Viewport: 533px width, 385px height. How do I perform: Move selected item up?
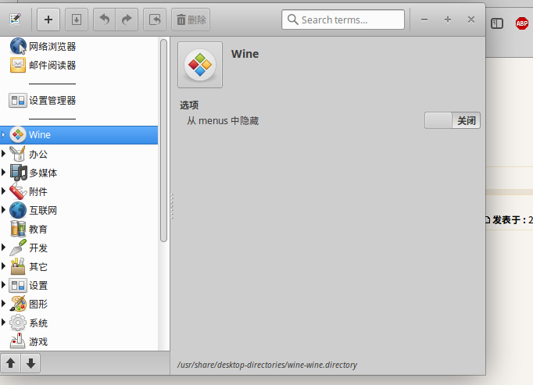point(10,363)
